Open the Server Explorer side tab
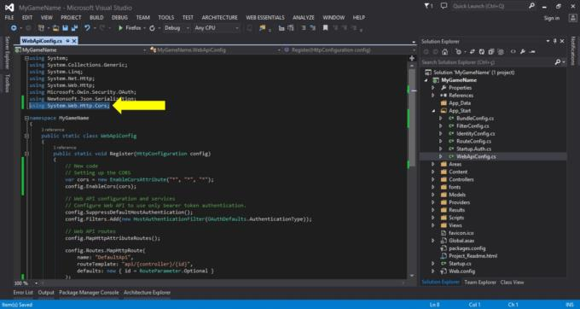Screen dimensions: 580x309 click(x=6, y=53)
